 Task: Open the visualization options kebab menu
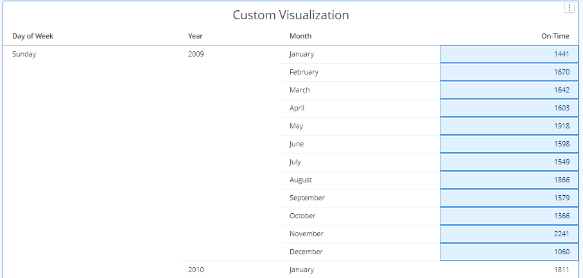(x=569, y=8)
